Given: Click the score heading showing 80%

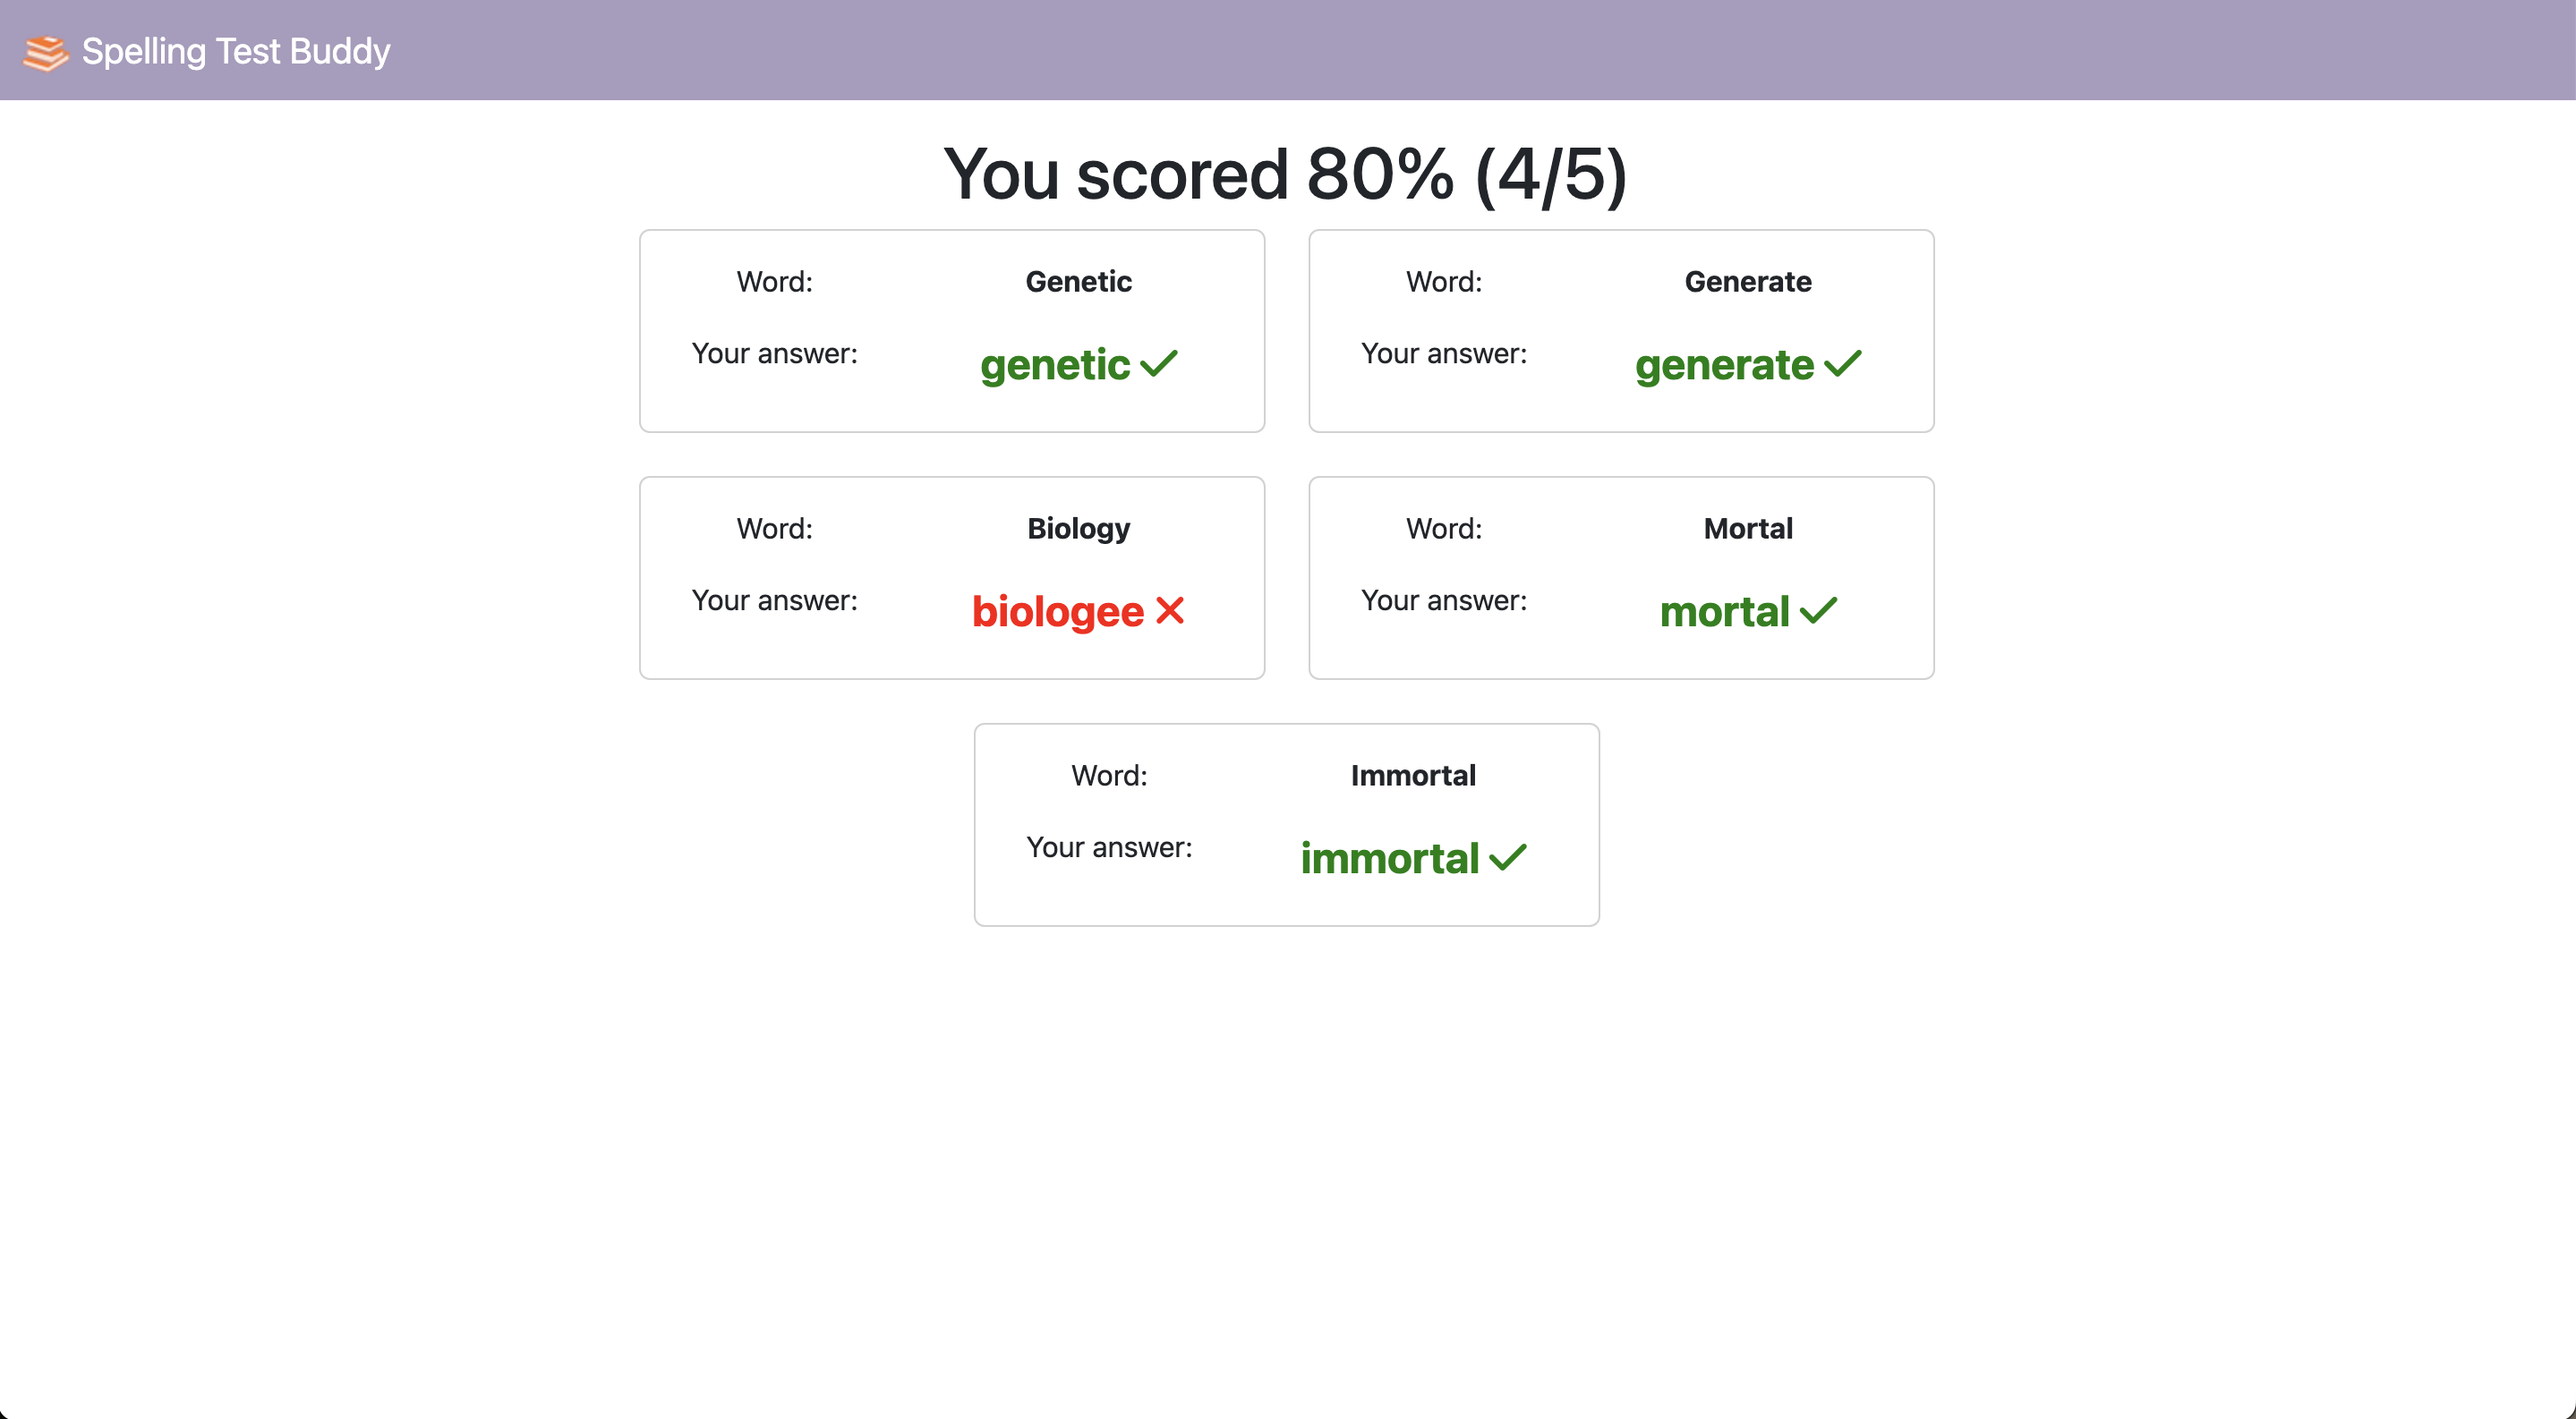Looking at the screenshot, I should 1286,174.
